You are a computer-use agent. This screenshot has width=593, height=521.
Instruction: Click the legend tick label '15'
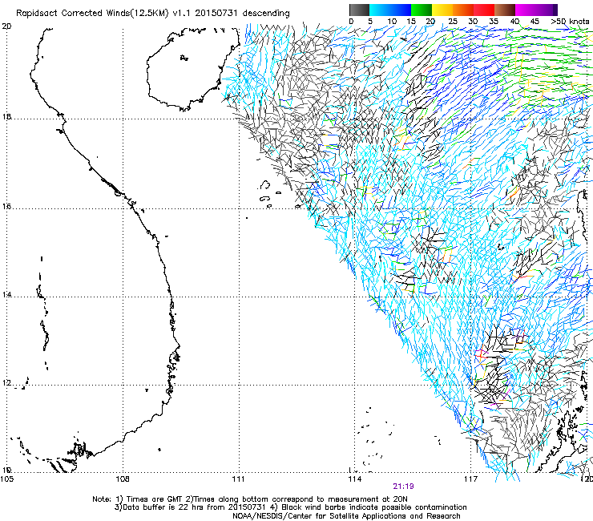pos(411,22)
